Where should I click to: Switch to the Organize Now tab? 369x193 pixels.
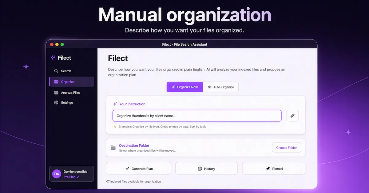click(x=184, y=87)
